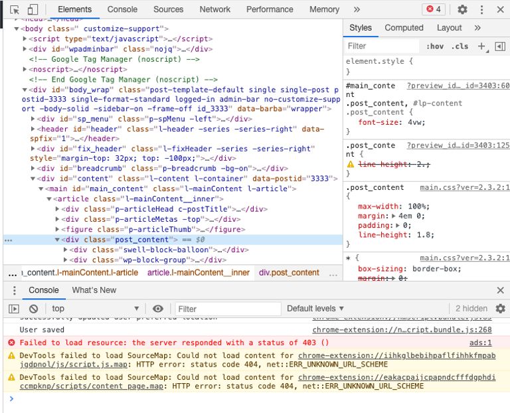Toggle the .cls class editor button
Viewport: 510px width, 413px height.
[460, 46]
